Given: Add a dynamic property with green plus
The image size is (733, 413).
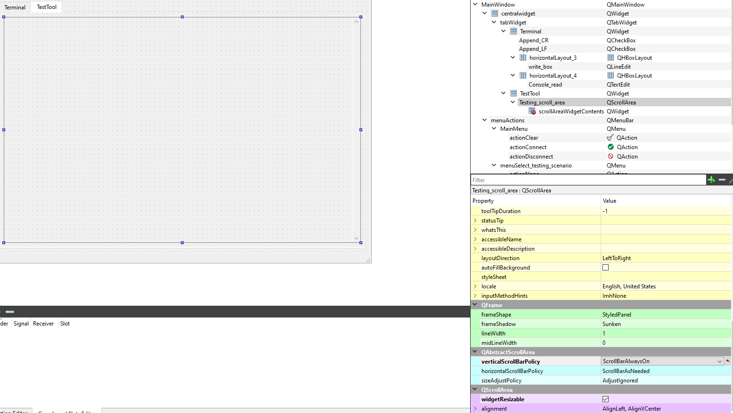Looking at the screenshot, I should (711, 180).
